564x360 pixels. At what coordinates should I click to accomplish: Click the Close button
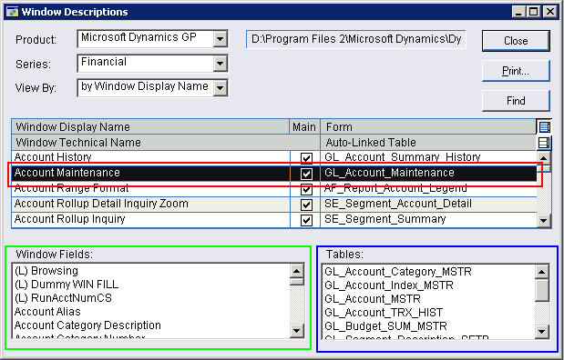click(x=516, y=41)
